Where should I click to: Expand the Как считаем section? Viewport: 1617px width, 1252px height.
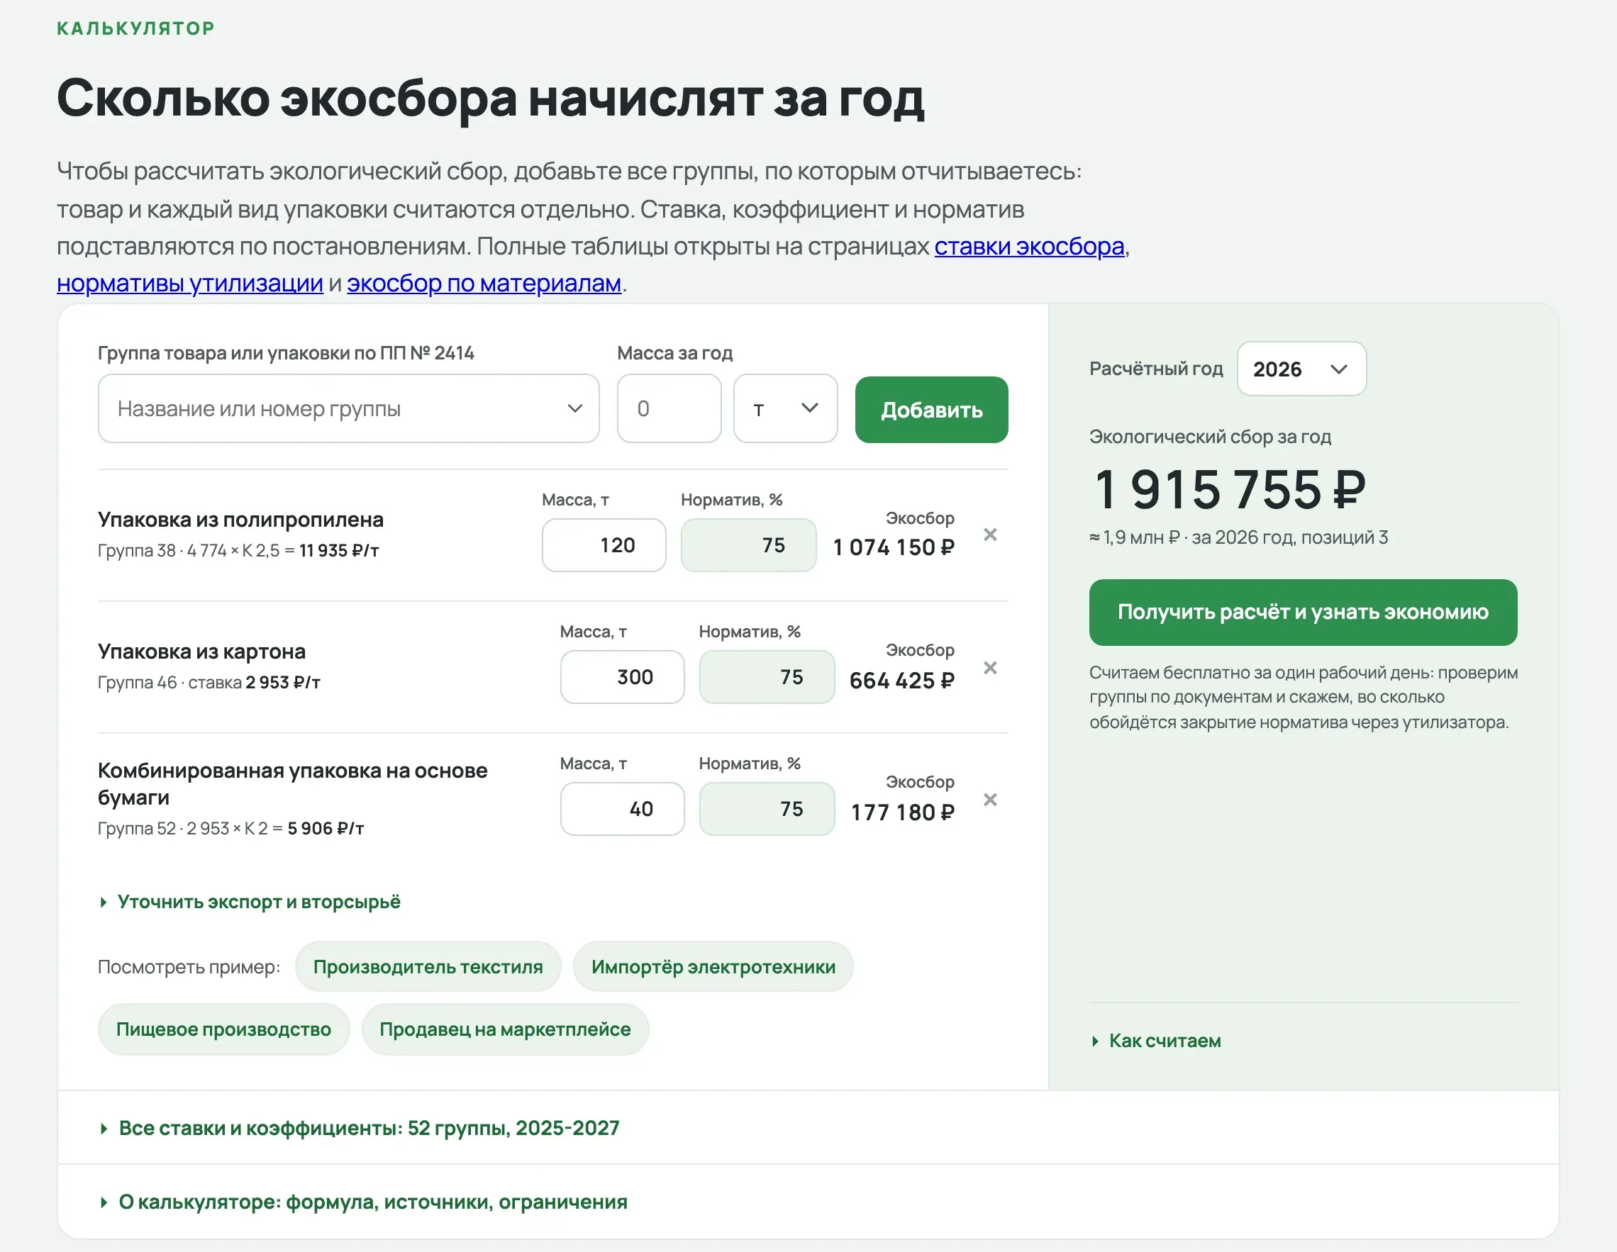(1156, 1041)
